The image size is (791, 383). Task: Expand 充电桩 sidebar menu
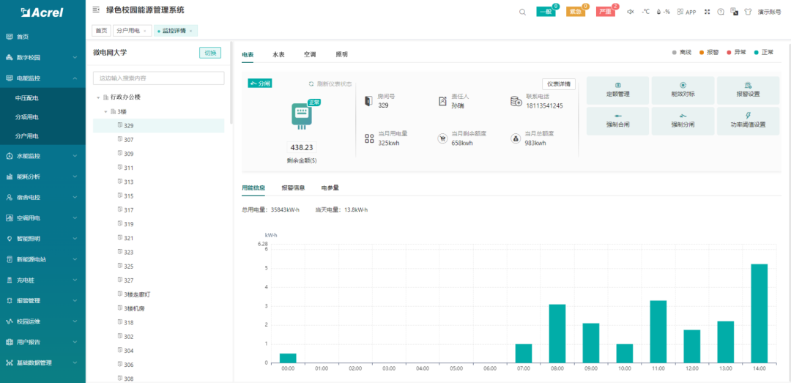[43, 280]
